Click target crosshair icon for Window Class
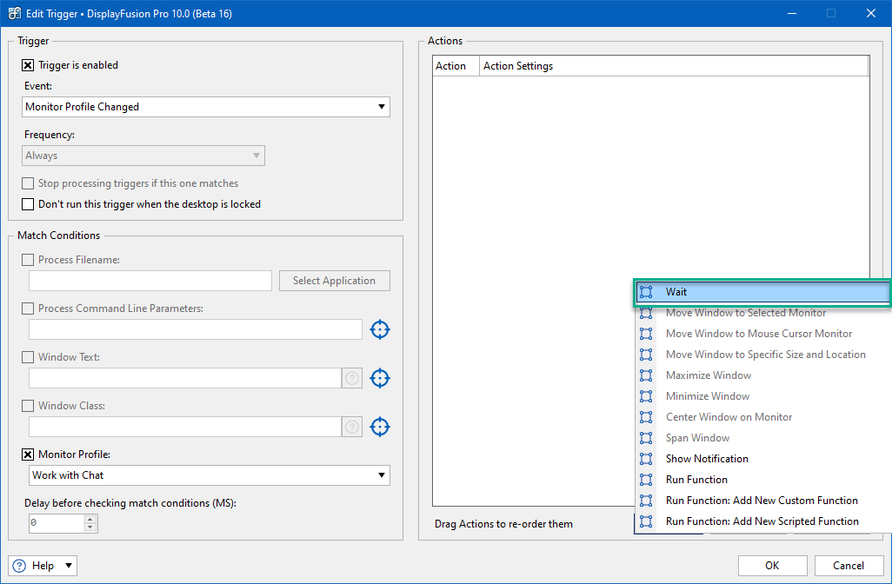892x584 pixels. click(380, 427)
